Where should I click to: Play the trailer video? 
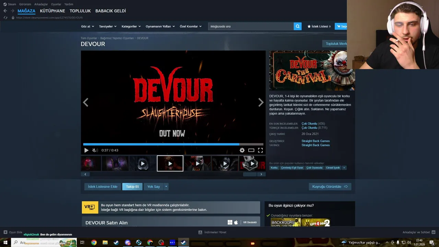86,150
